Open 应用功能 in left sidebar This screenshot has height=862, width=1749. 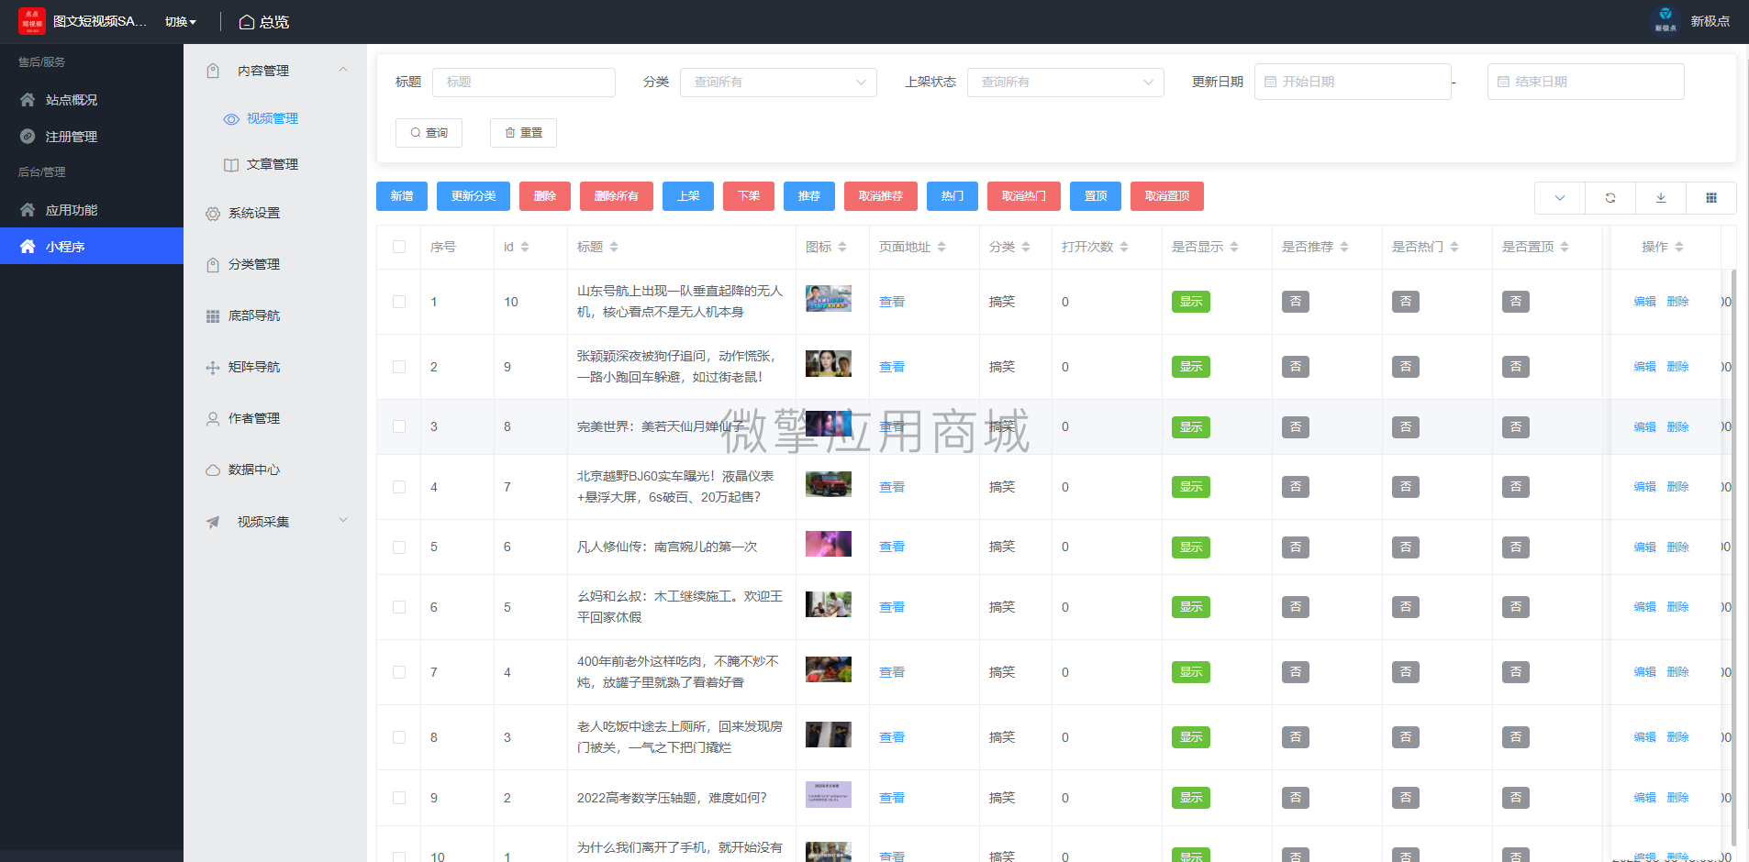tap(92, 209)
